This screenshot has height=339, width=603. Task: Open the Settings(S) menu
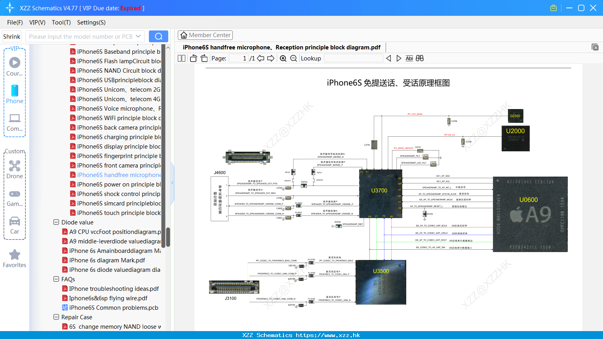tap(91, 23)
